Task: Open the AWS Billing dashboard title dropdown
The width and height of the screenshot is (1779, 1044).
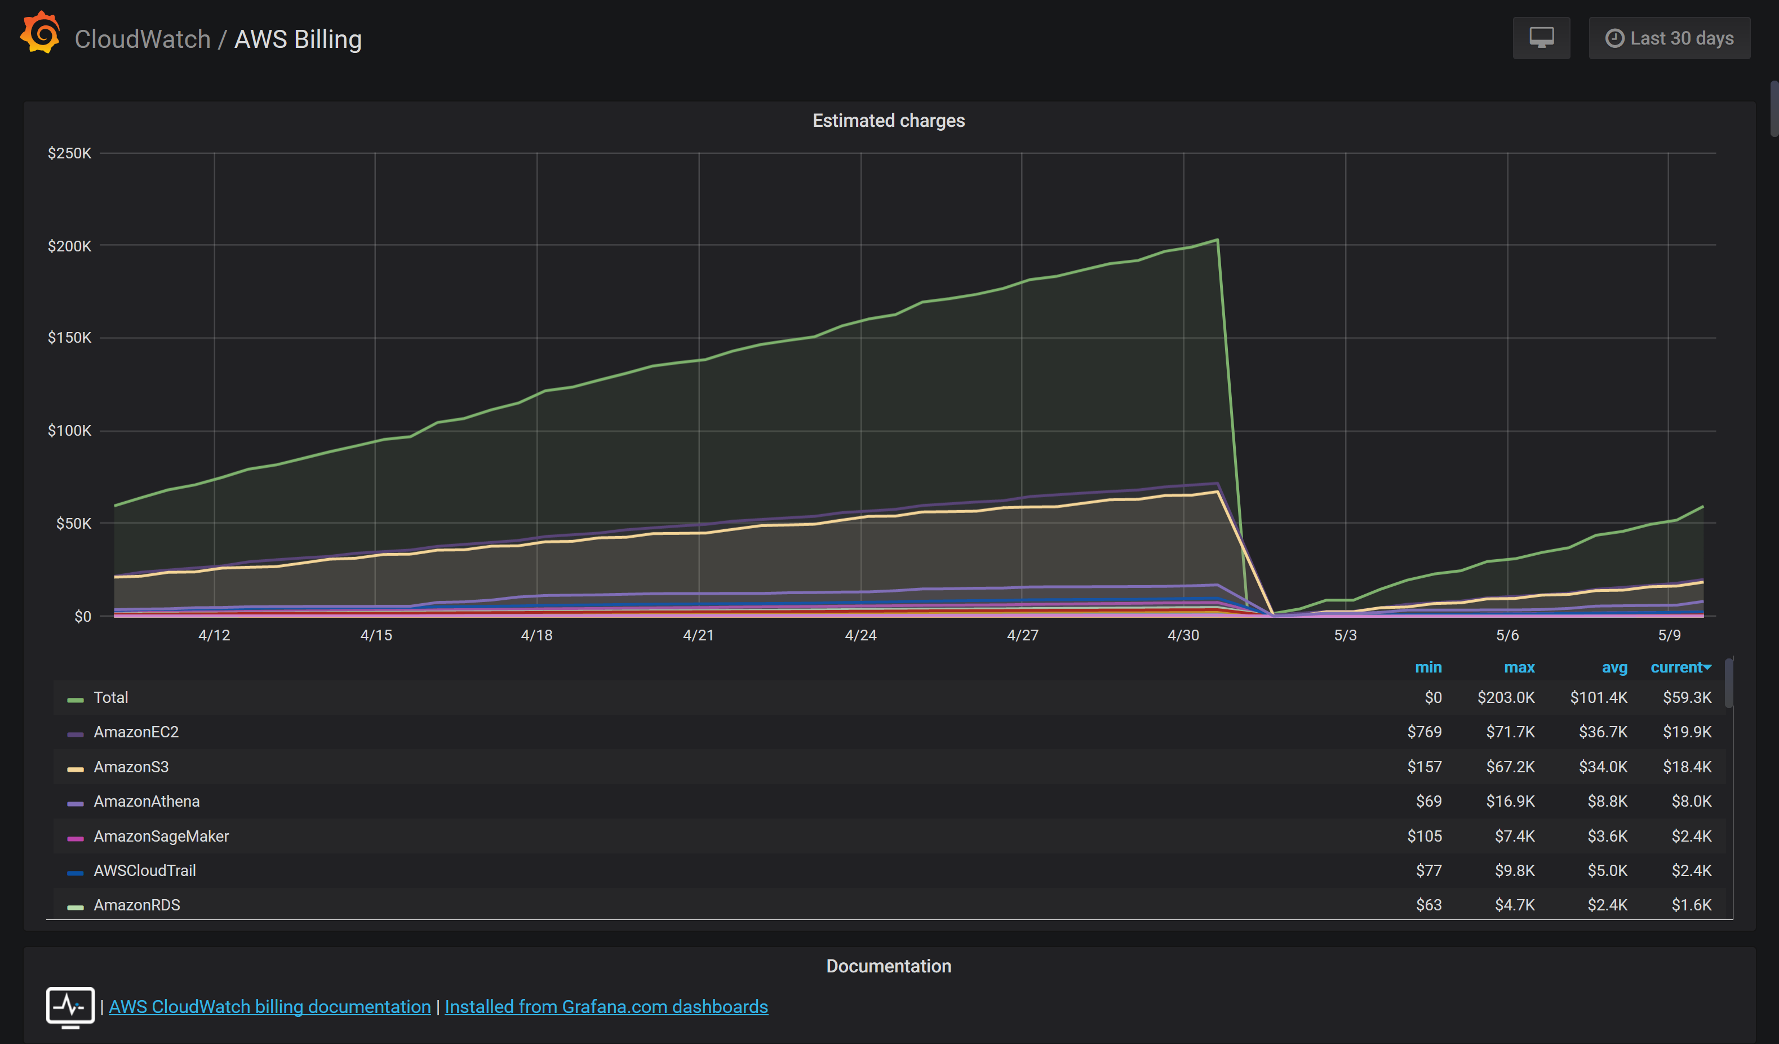Action: (297, 39)
